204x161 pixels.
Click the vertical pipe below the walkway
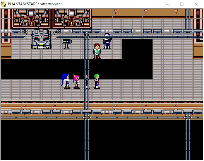[x=87, y=139]
